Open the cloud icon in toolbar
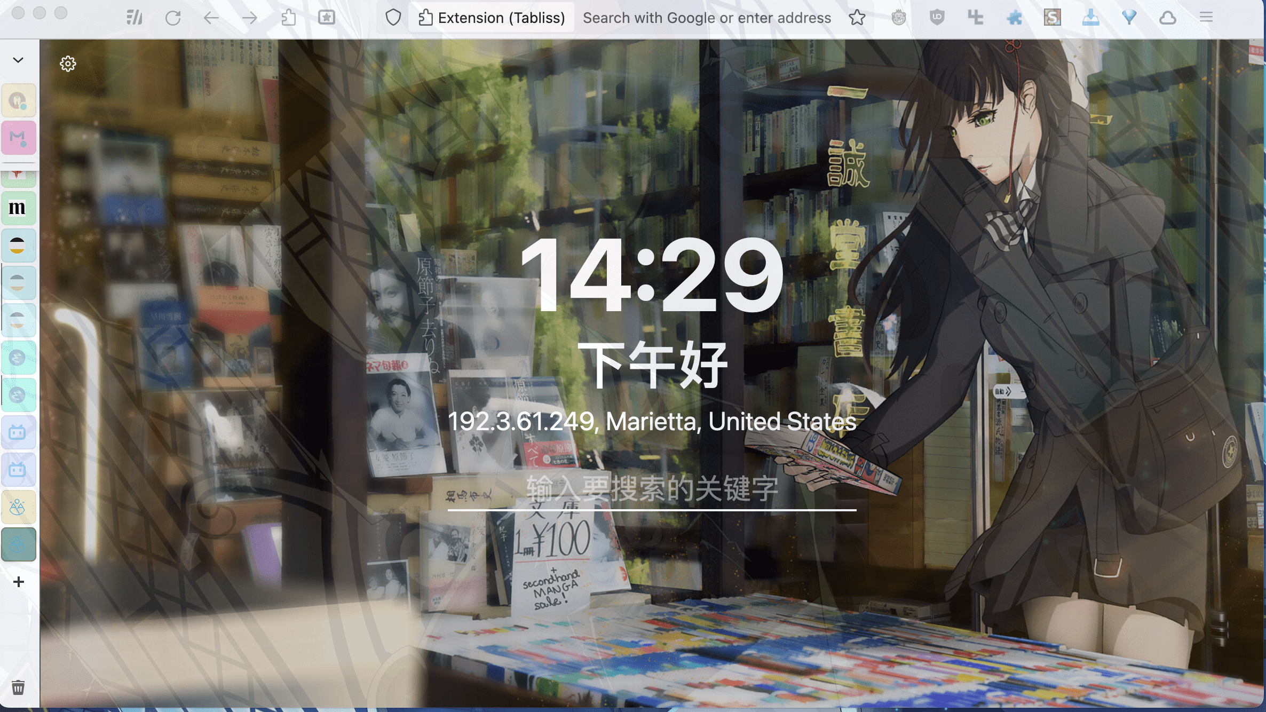Viewport: 1266px width, 712px height. click(x=1168, y=18)
